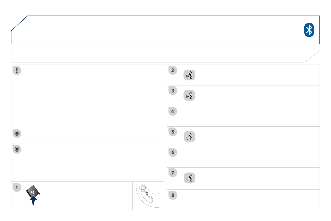This screenshot has width=331, height=221.
Task: Click the step 1 number badge
Action: [17, 187]
